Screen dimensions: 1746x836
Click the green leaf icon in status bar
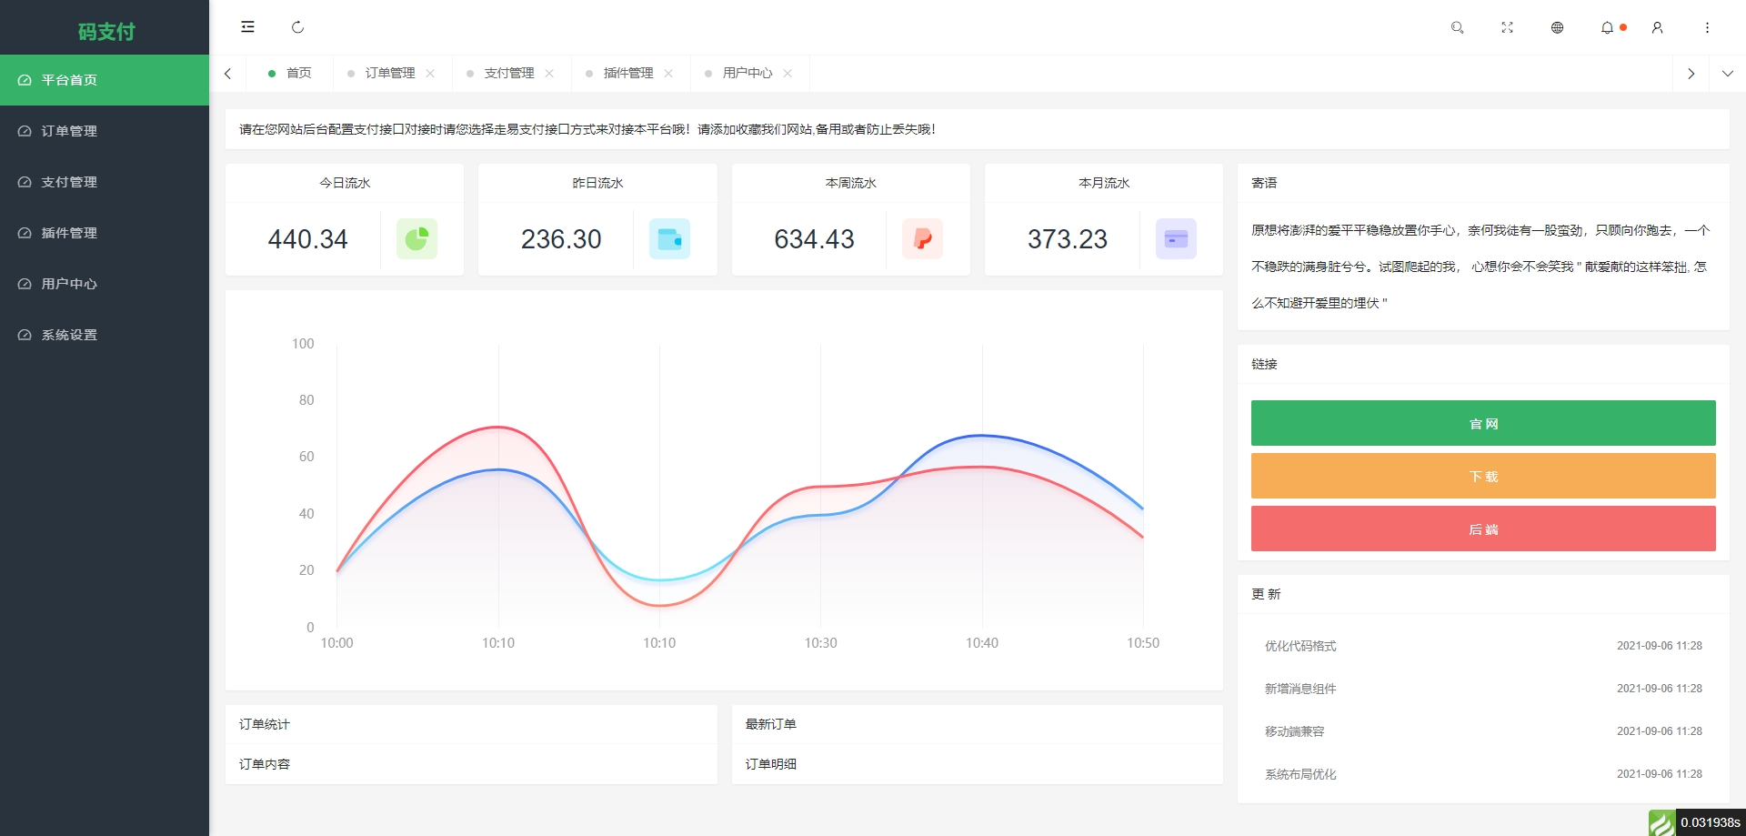point(1664,823)
